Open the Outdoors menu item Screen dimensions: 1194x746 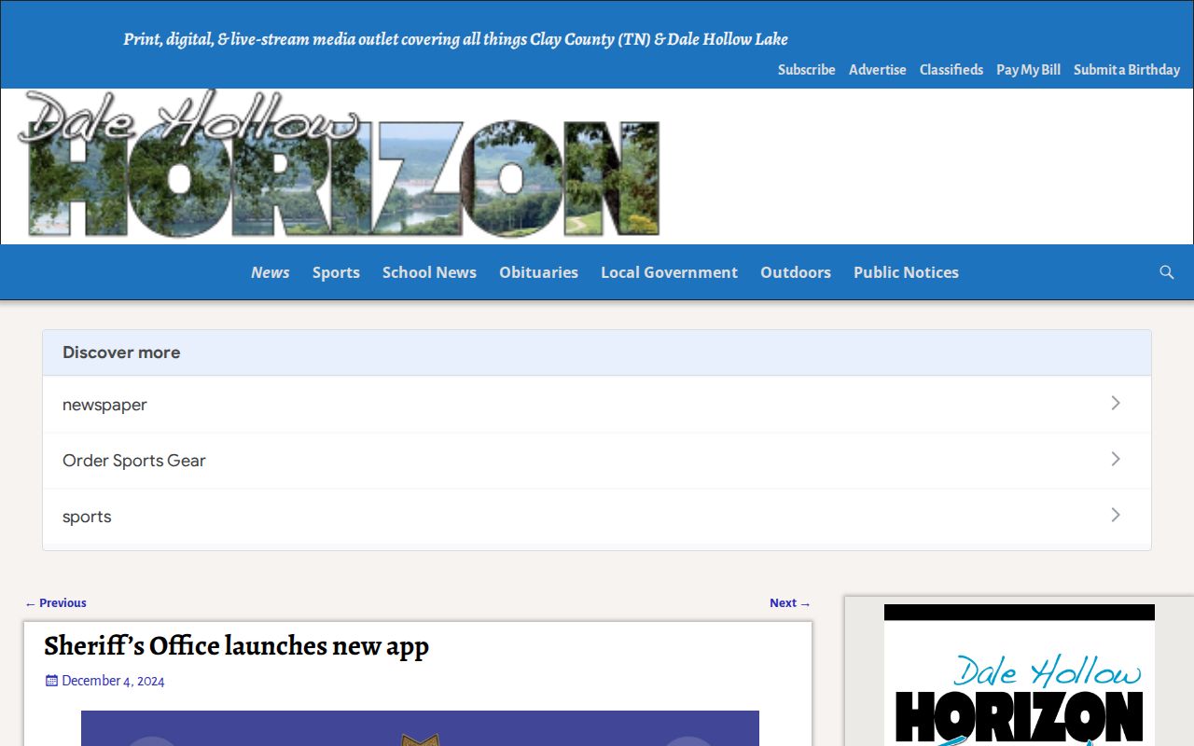coord(796,272)
